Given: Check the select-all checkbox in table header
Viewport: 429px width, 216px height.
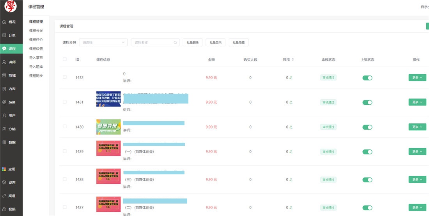Looking at the screenshot, I should [x=65, y=60].
